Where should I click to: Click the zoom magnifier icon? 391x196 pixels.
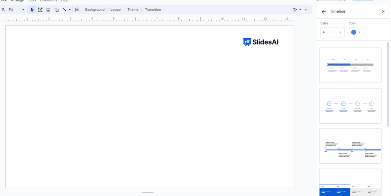pyautogui.click(x=3, y=10)
